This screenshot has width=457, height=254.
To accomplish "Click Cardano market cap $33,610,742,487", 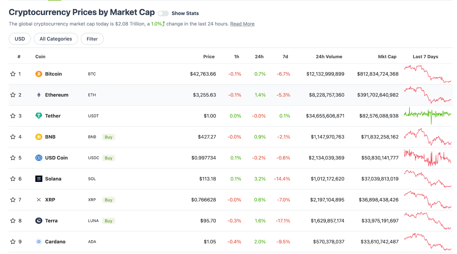I will [379, 242].
